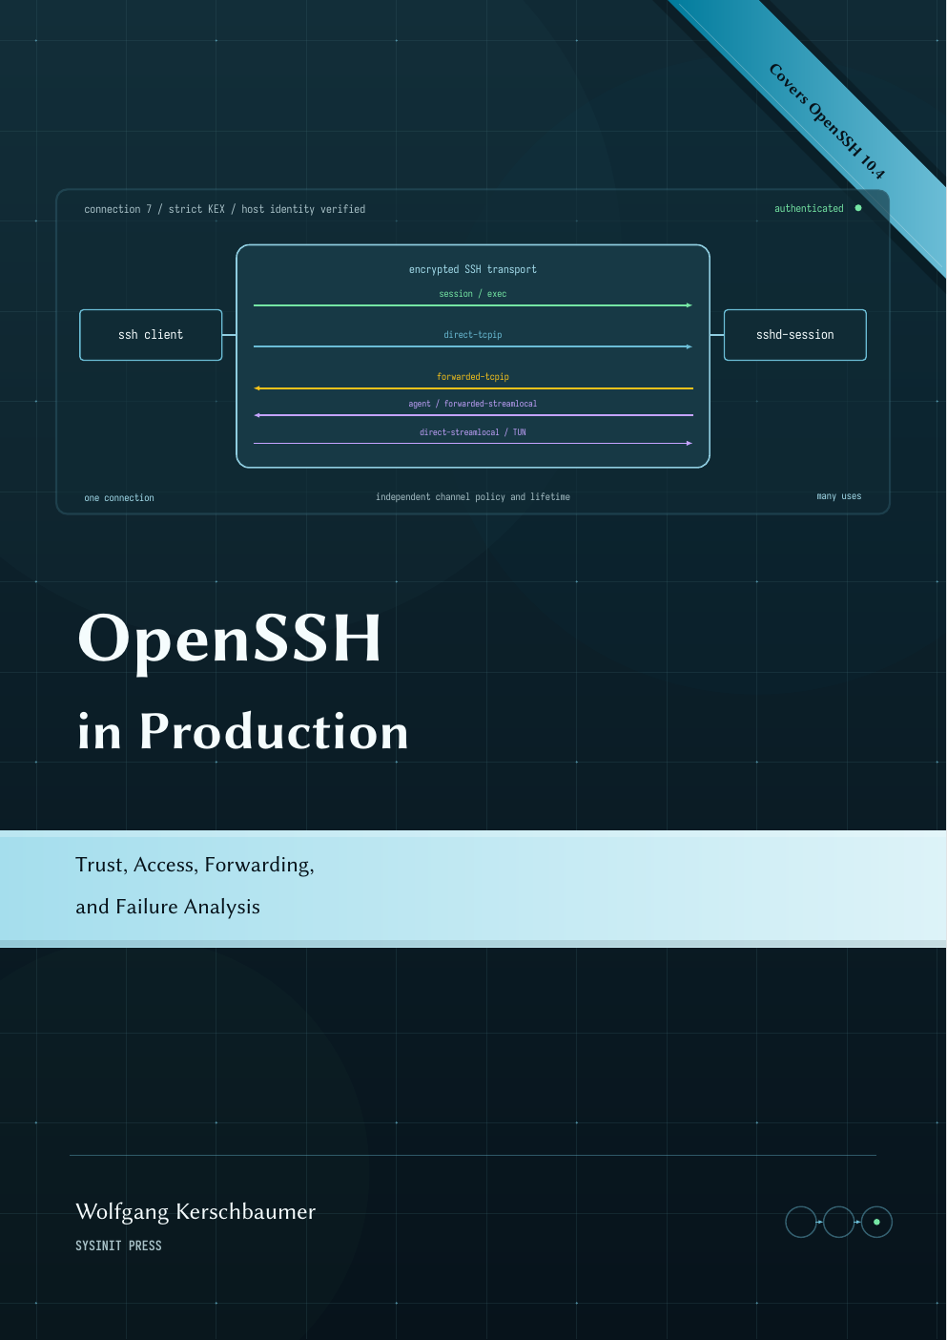Screen dimensions: 947x1340
Task: Click the 'direct-tcpip' channel label
Action: [x=473, y=335]
